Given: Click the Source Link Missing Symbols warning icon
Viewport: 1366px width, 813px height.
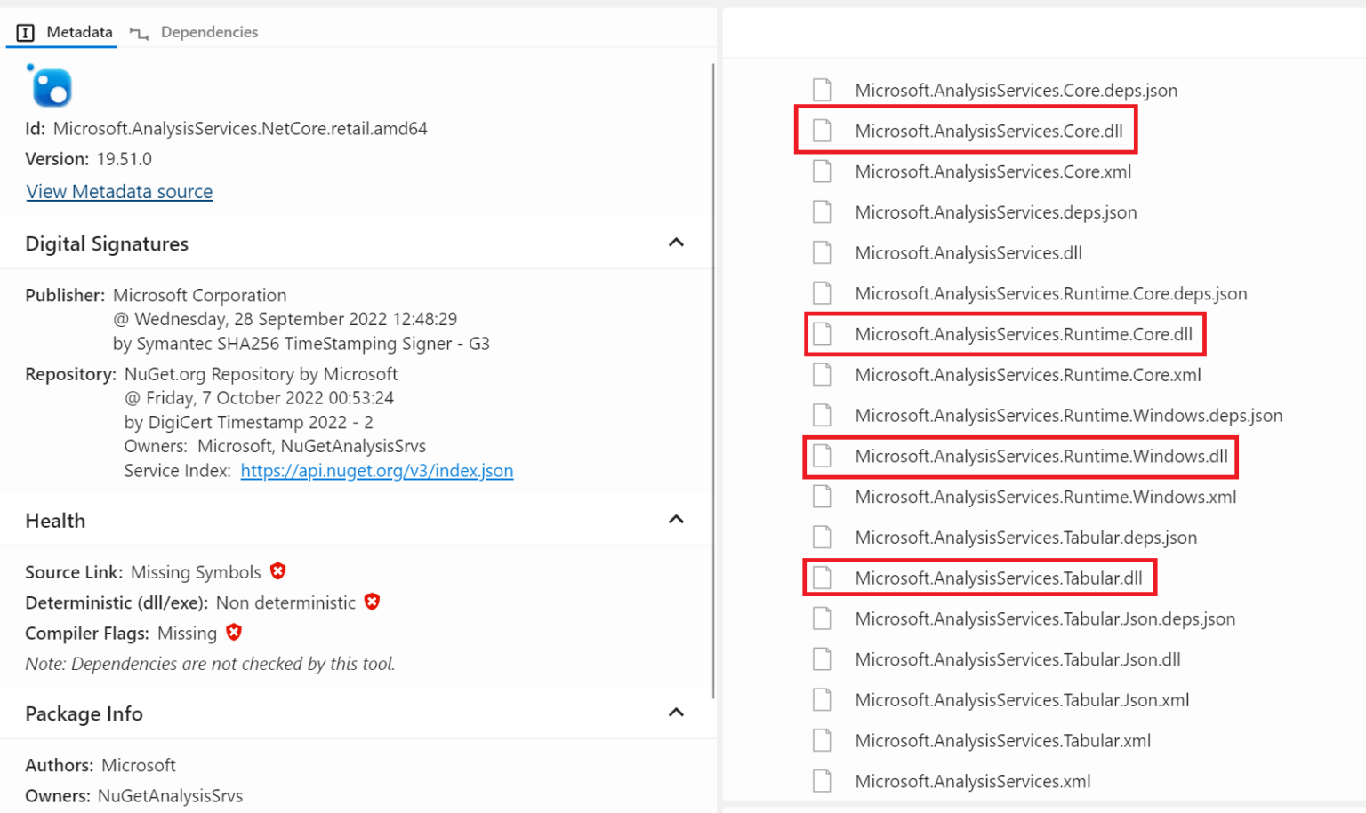Looking at the screenshot, I should click(277, 571).
